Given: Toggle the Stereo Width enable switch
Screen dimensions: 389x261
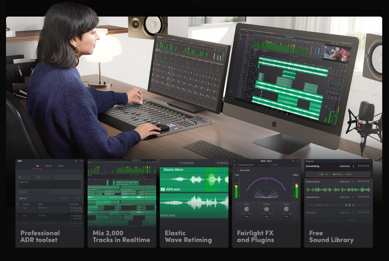Looking at the screenshot, I should pos(237,170).
